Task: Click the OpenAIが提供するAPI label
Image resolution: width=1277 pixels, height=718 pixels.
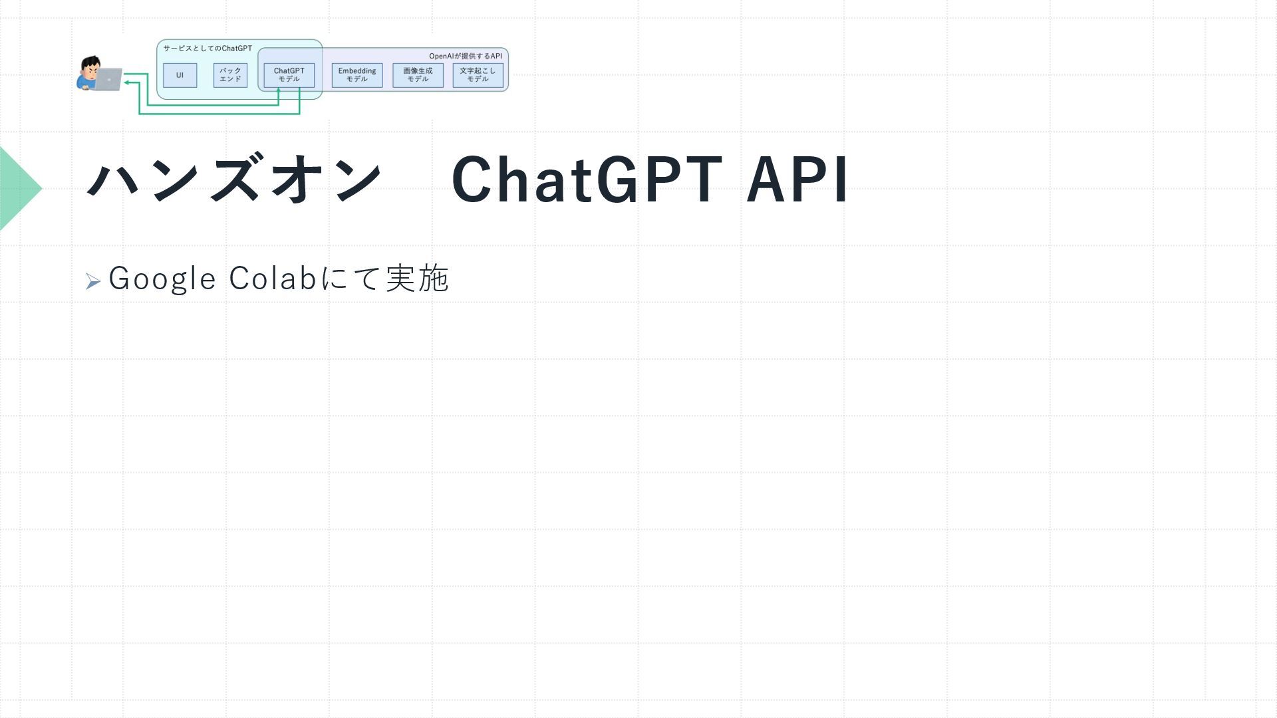Action: pyautogui.click(x=465, y=57)
